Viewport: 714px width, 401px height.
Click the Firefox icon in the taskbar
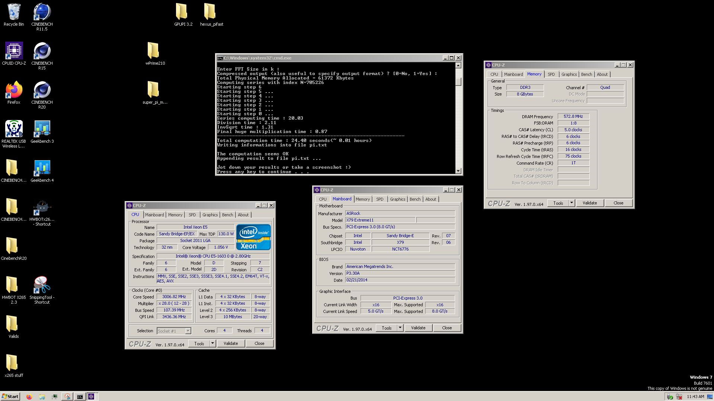29,397
